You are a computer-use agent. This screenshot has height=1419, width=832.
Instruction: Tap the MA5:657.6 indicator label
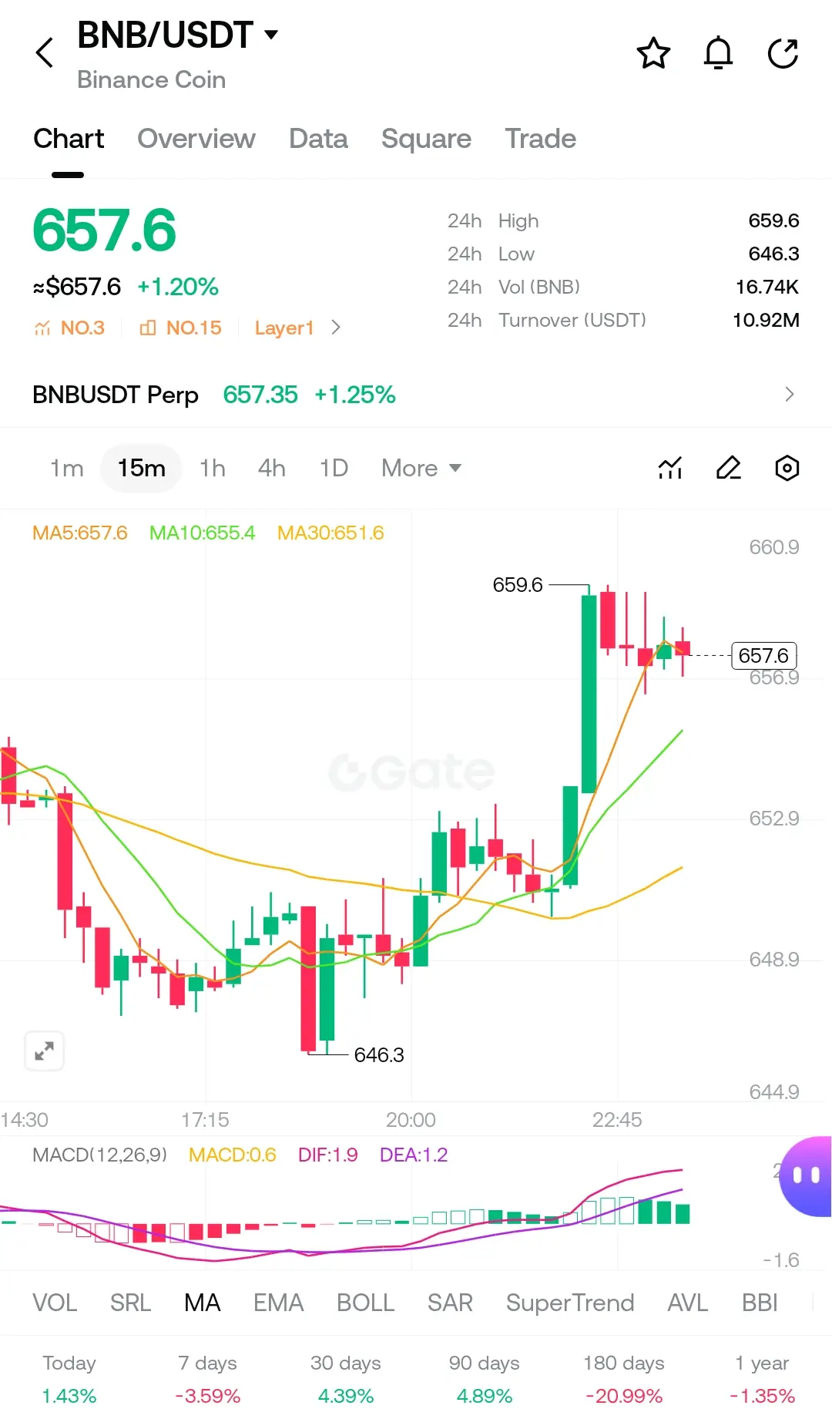80,533
